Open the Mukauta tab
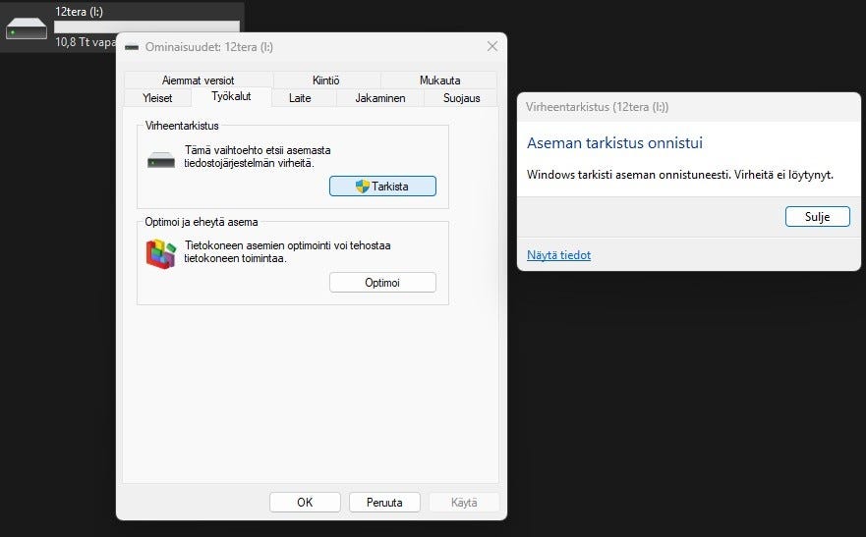This screenshot has width=866, height=537. coord(439,80)
